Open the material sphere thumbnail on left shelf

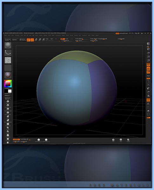8,75
